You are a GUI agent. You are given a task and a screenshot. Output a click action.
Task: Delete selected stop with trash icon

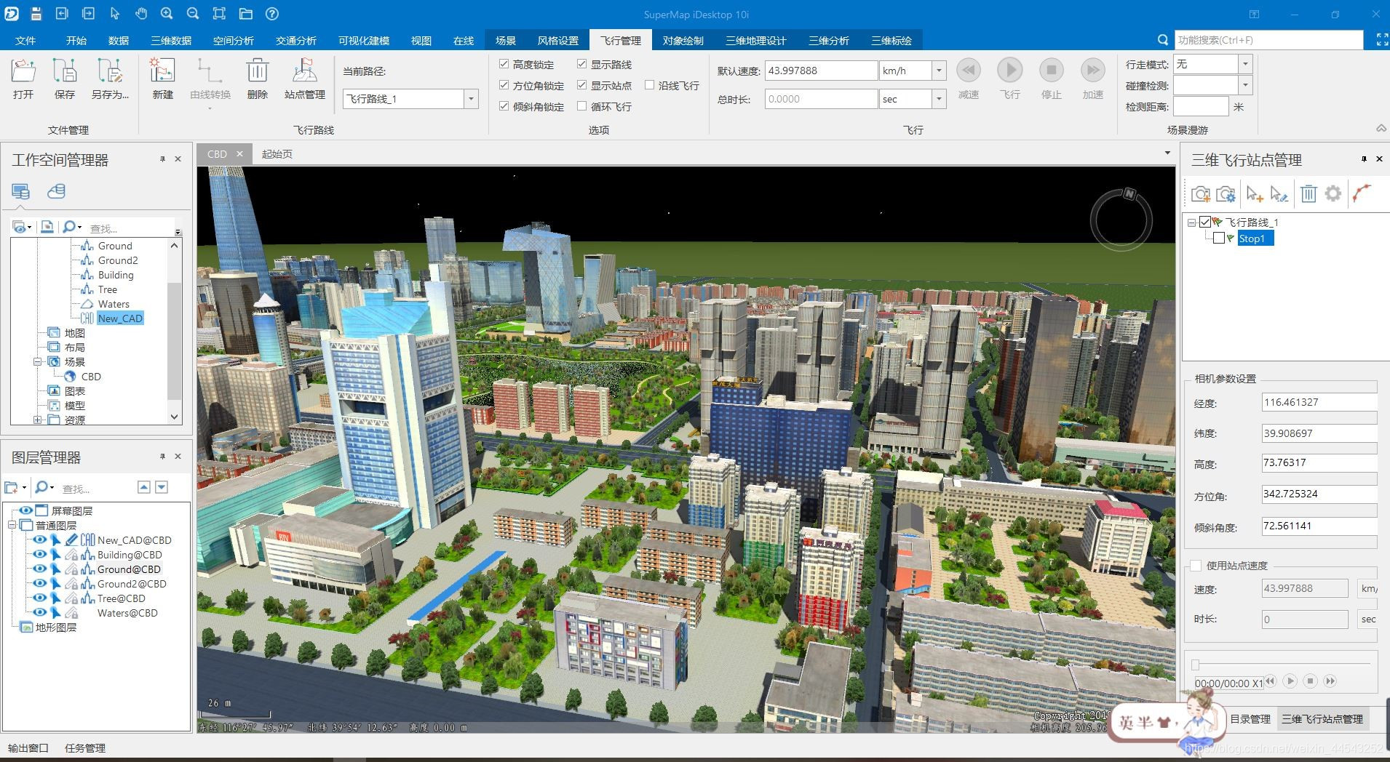tap(1308, 194)
